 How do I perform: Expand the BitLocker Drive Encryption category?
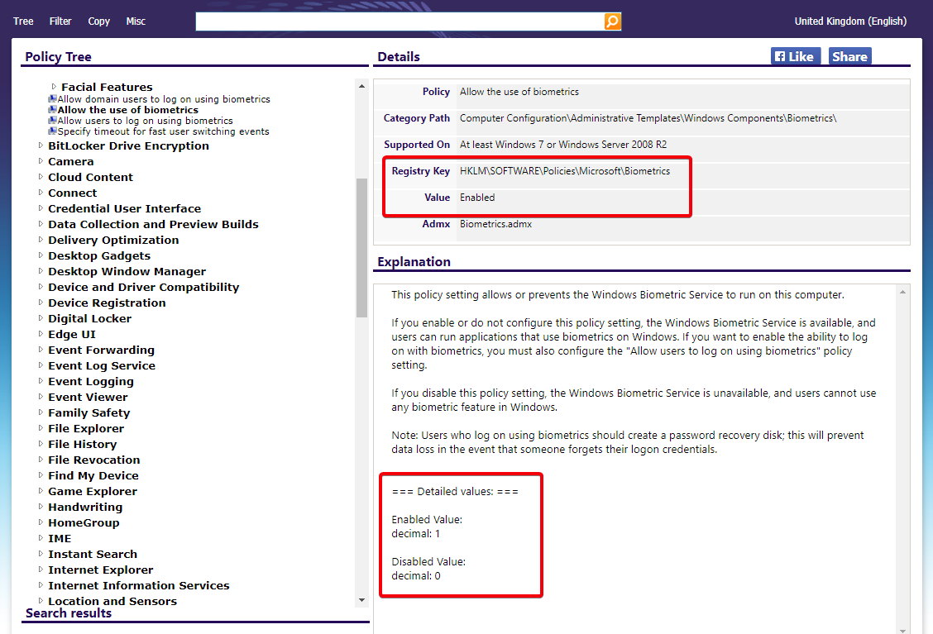tap(41, 145)
